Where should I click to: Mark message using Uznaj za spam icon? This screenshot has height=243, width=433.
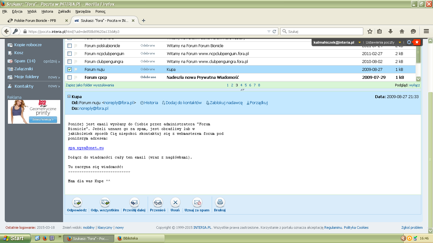pyautogui.click(x=197, y=202)
